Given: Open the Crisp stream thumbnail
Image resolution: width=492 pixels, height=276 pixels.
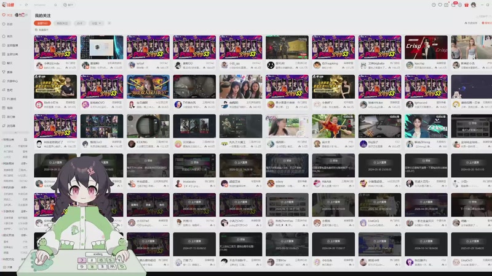Looking at the screenshot, I should point(426,47).
